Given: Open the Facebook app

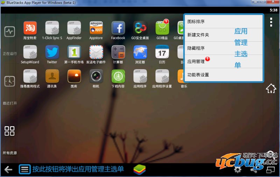Looking at the screenshot, I should coord(118,28).
